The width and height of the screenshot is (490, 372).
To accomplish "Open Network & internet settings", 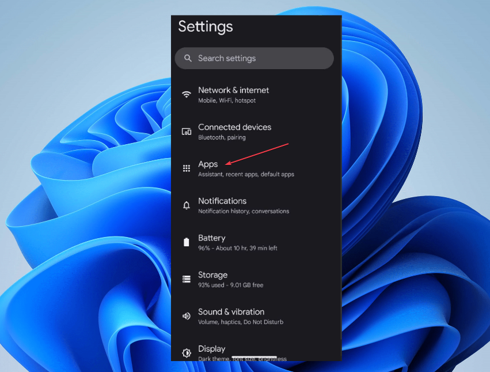I will coord(256,95).
